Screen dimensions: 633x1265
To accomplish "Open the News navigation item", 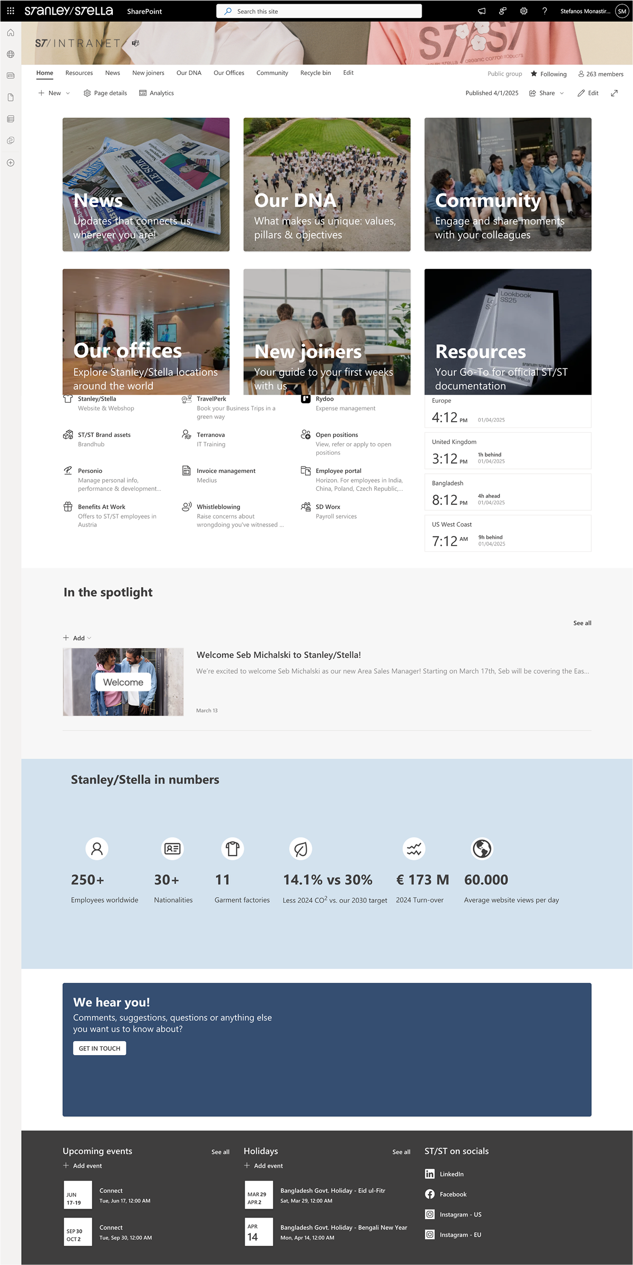I will pos(112,73).
